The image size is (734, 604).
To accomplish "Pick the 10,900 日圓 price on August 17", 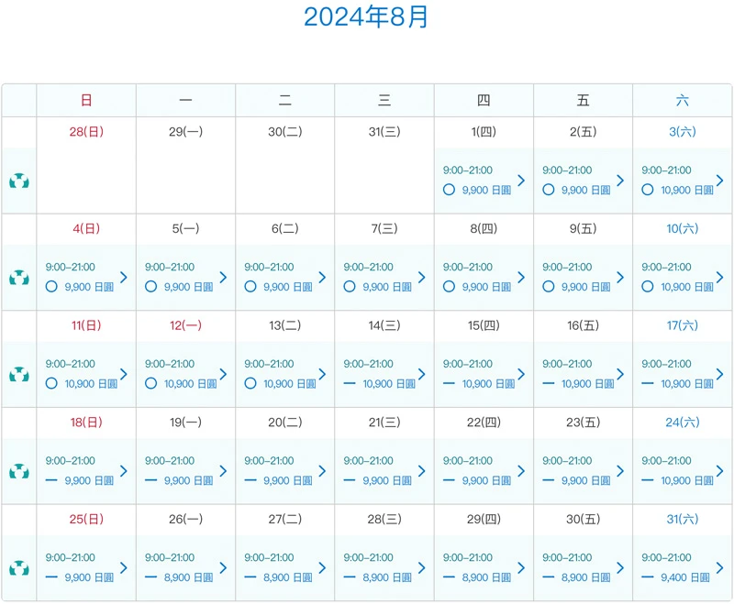I will 687,384.
